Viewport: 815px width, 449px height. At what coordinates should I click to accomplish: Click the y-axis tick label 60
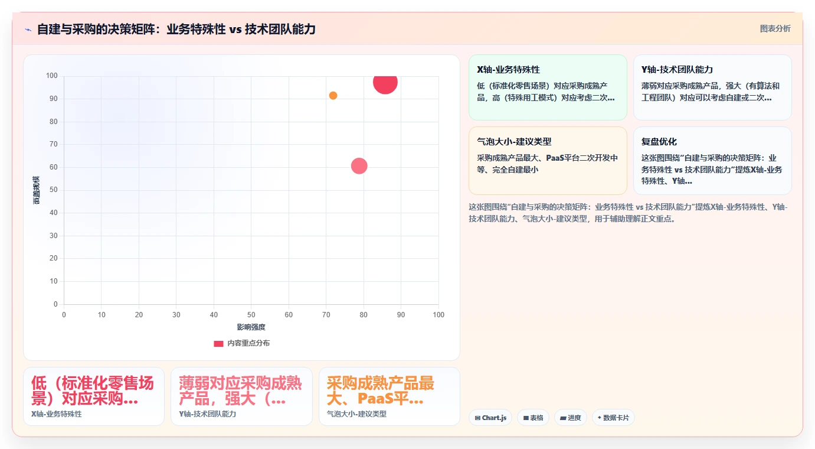(53, 167)
